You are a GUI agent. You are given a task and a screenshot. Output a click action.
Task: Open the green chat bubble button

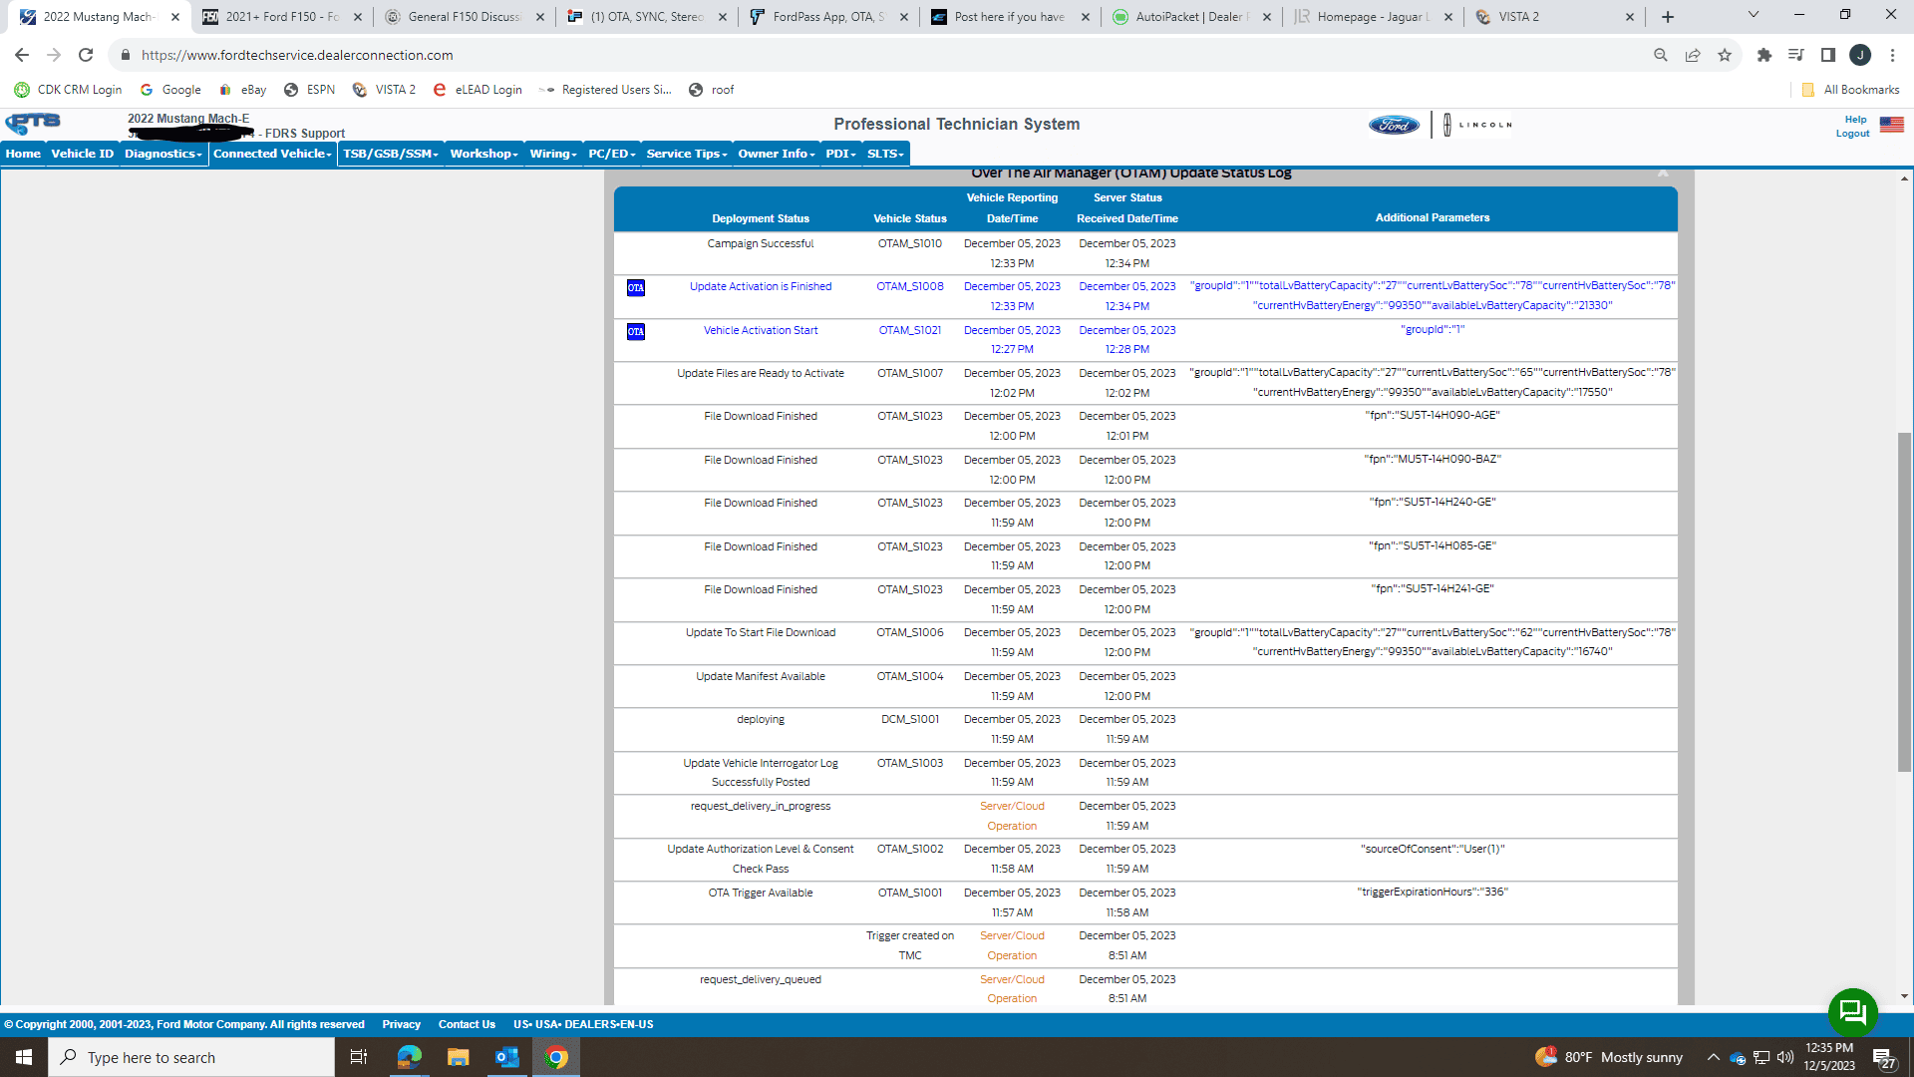pyautogui.click(x=1852, y=1012)
